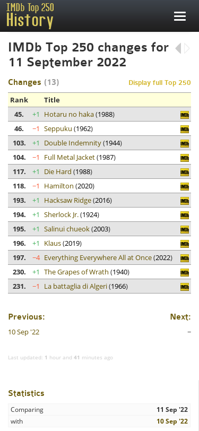Open Full Metal Jacket title link
The image size is (199, 431).
[x=70, y=158]
